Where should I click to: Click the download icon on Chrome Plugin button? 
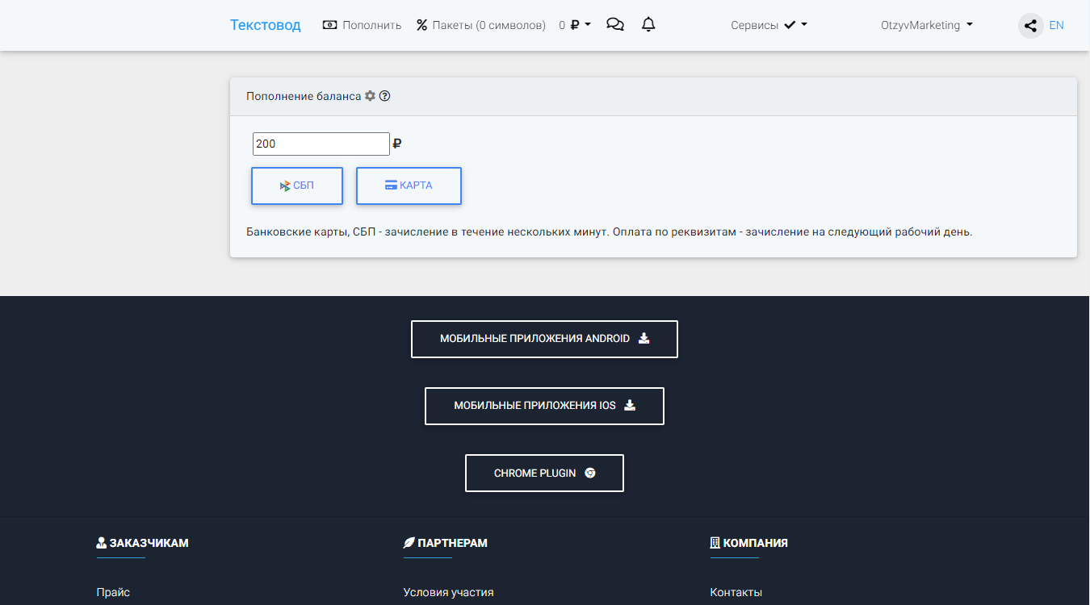click(590, 473)
